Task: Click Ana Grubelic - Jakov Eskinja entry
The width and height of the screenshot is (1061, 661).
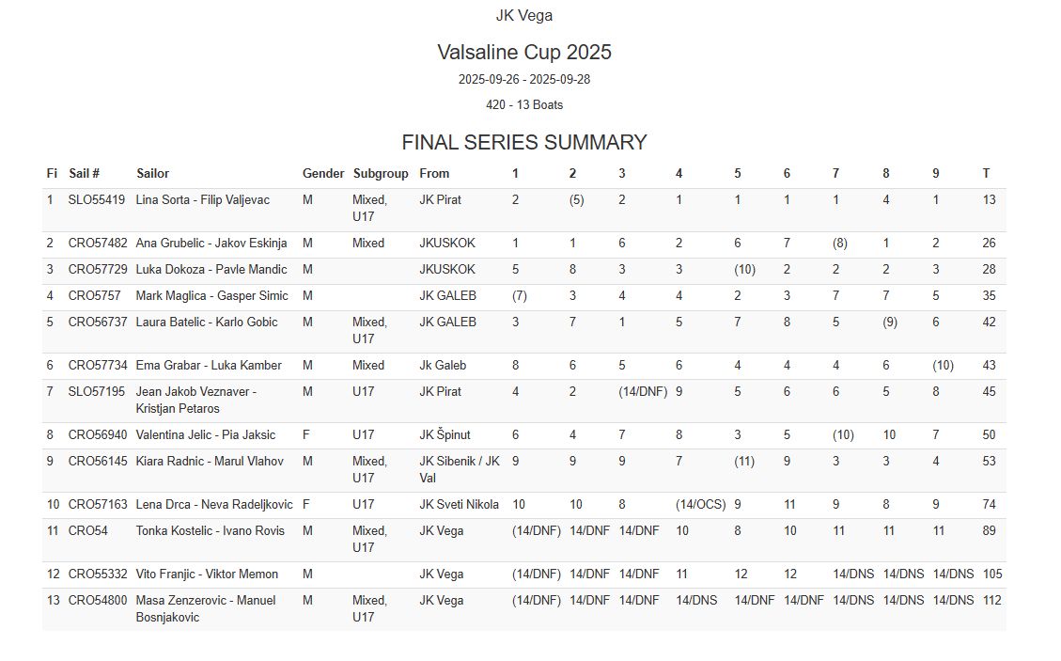Action: pos(211,243)
